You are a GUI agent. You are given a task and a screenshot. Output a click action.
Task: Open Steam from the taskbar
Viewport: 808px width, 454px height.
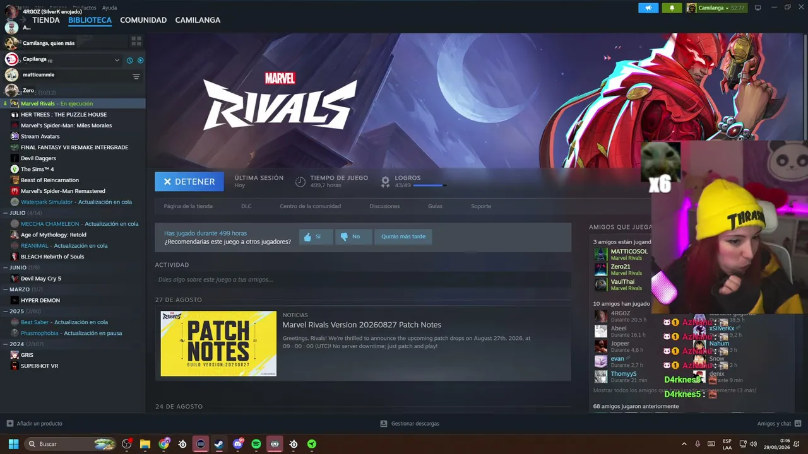(219, 444)
